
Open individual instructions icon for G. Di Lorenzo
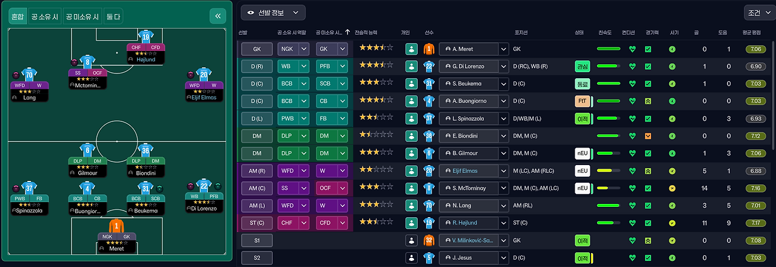412,66
